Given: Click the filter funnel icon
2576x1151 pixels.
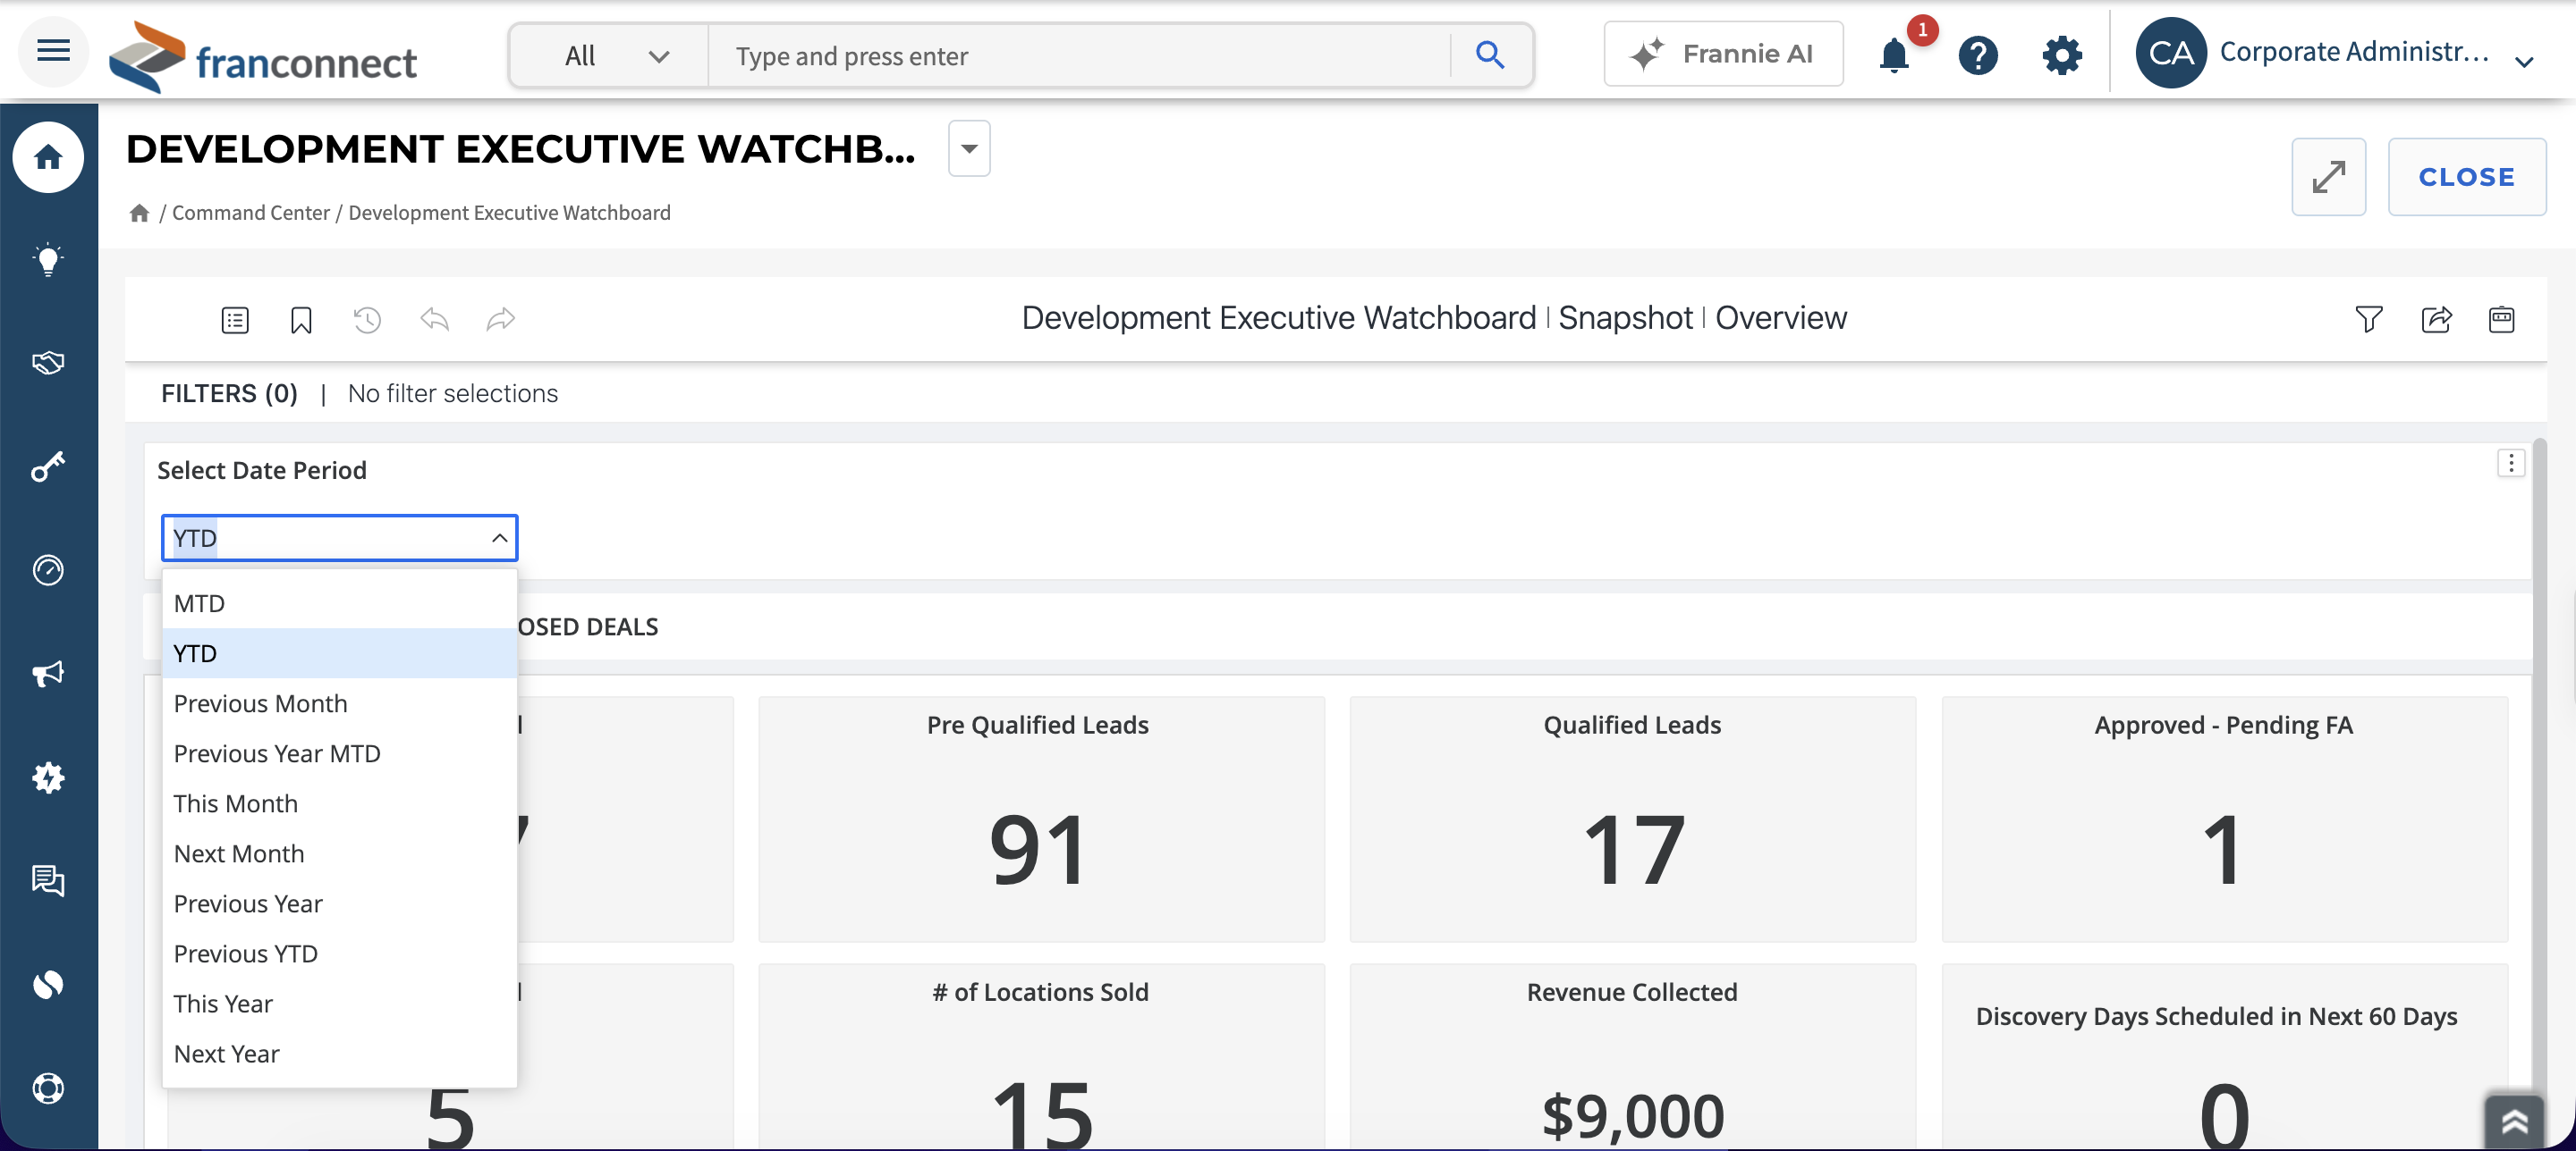Looking at the screenshot, I should pyautogui.click(x=2369, y=320).
